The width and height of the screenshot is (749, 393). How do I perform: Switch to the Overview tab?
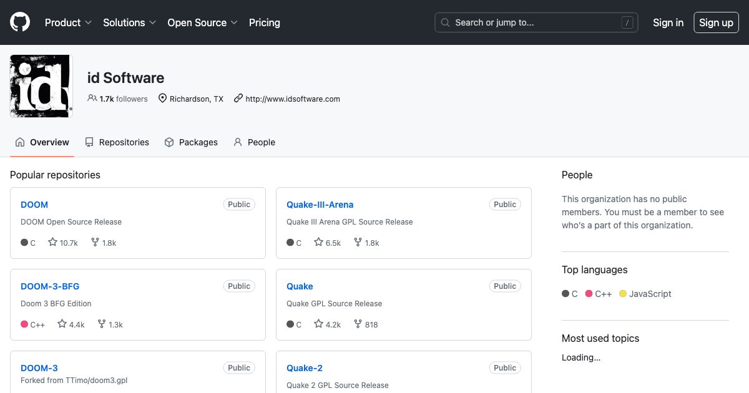click(x=42, y=142)
